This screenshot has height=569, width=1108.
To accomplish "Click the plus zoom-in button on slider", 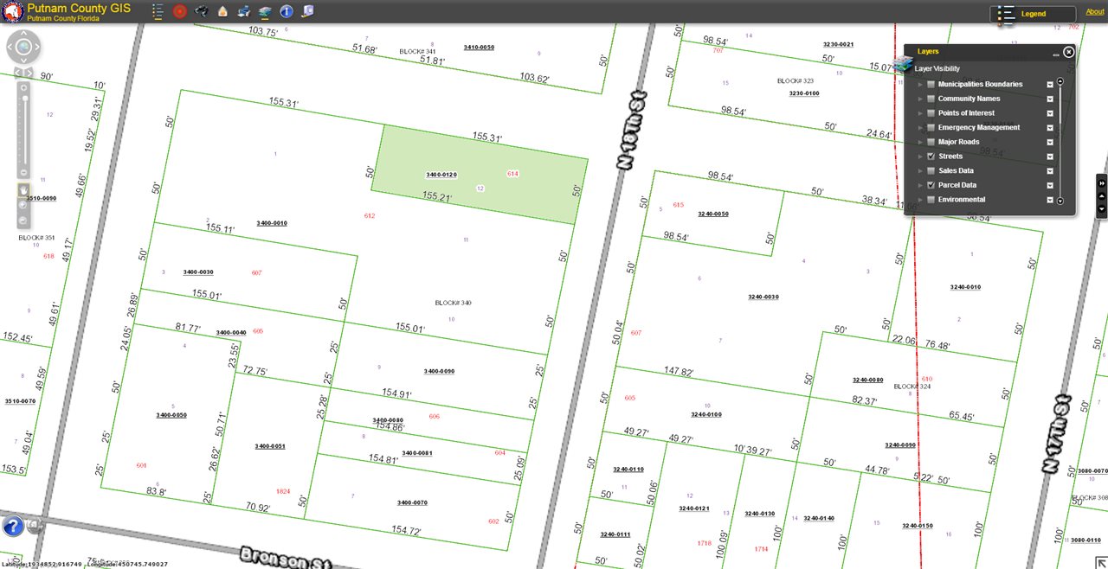I will [24, 88].
